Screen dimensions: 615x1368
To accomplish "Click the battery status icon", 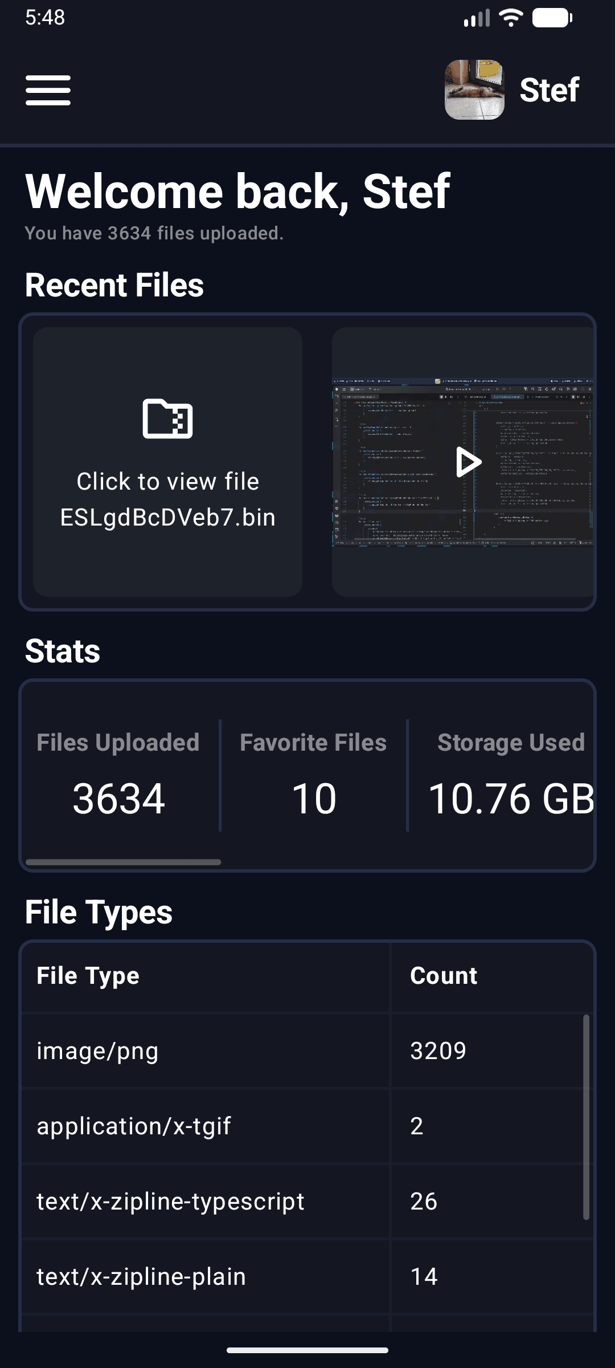I will pos(552,18).
